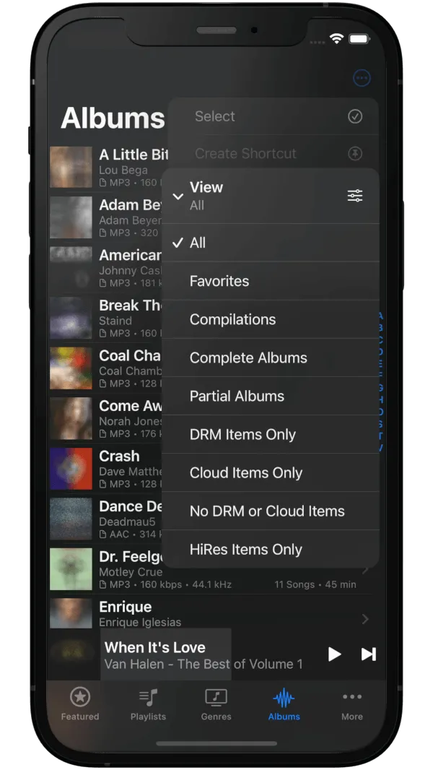Open the Playlists tab
This screenshot has width=433, height=770.
pos(148,704)
